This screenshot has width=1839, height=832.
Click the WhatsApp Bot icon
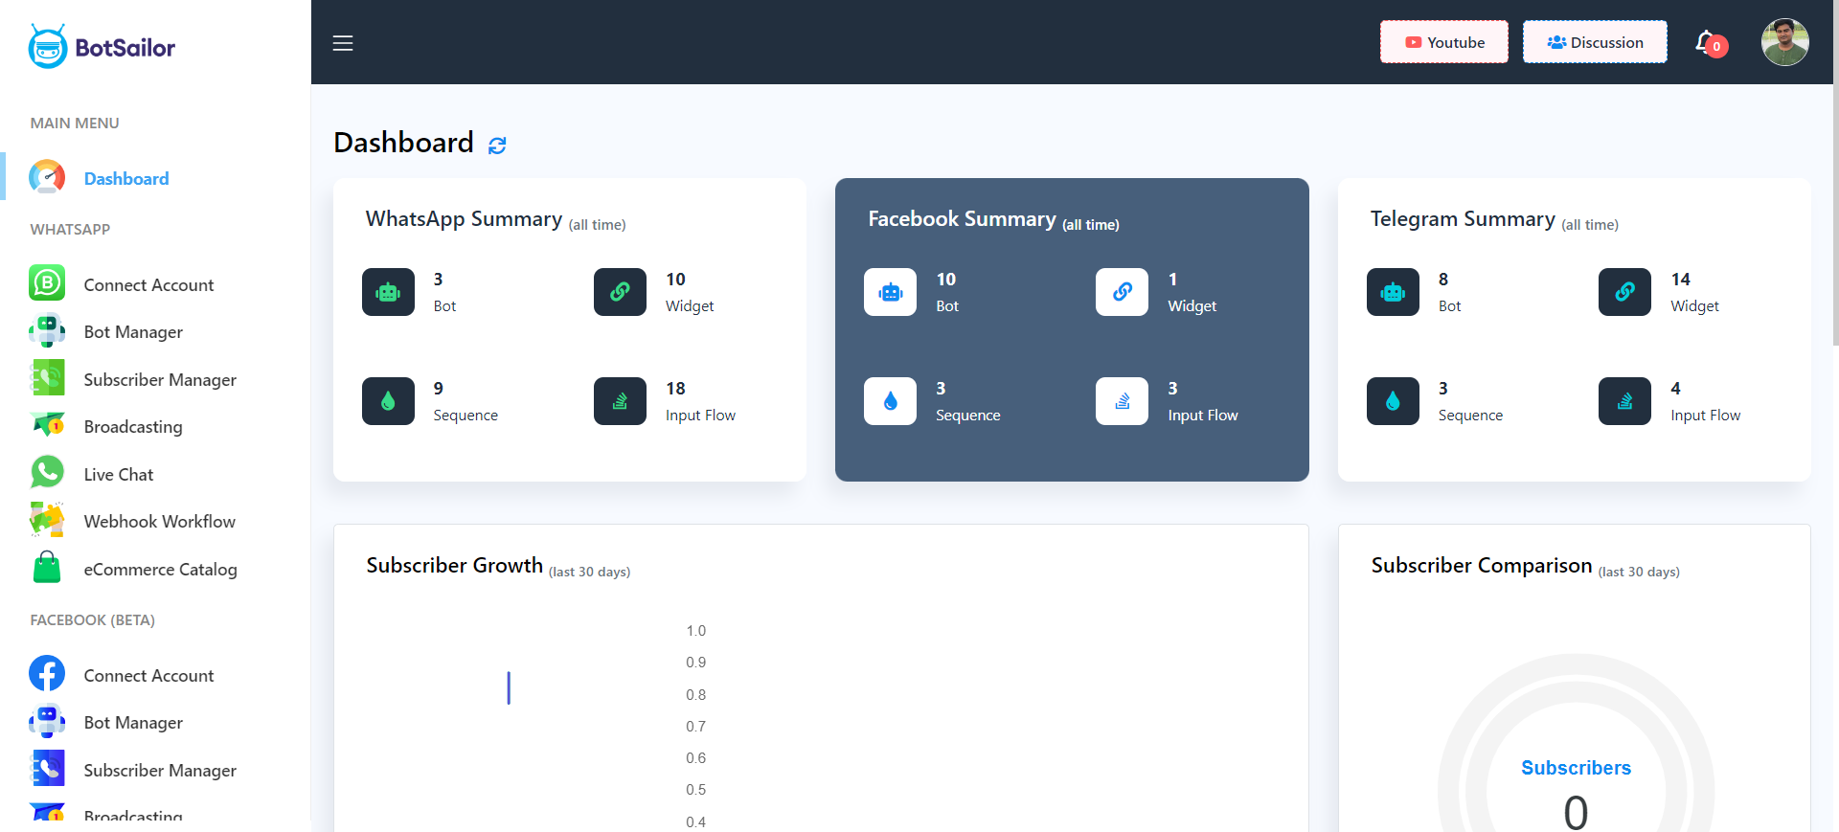point(388,292)
